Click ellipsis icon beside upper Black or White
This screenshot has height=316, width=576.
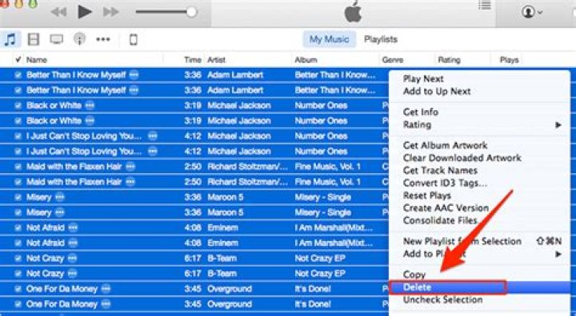(x=90, y=105)
